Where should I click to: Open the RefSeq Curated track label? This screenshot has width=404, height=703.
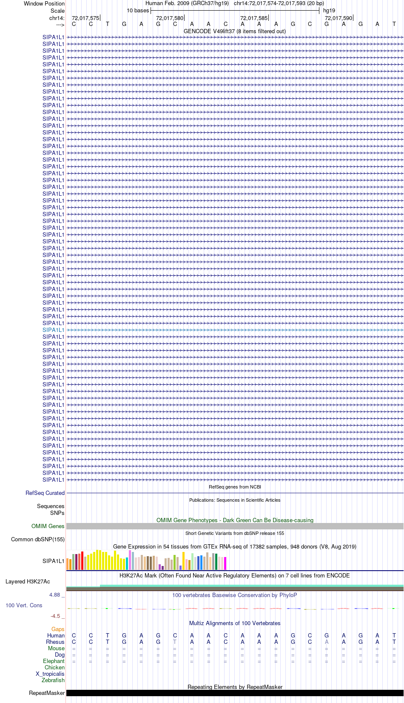pyautogui.click(x=45, y=493)
